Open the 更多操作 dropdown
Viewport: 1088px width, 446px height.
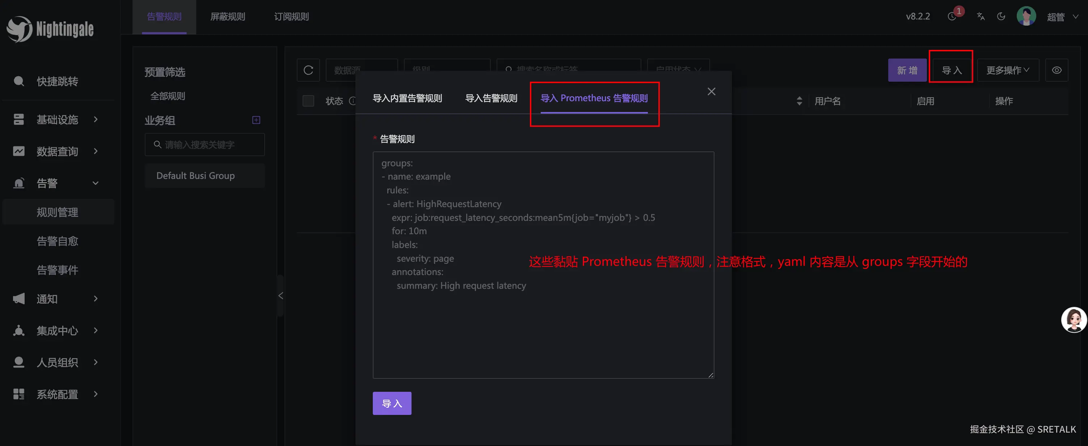click(1007, 70)
